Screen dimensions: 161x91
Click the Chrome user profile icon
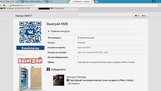click(154, 1)
